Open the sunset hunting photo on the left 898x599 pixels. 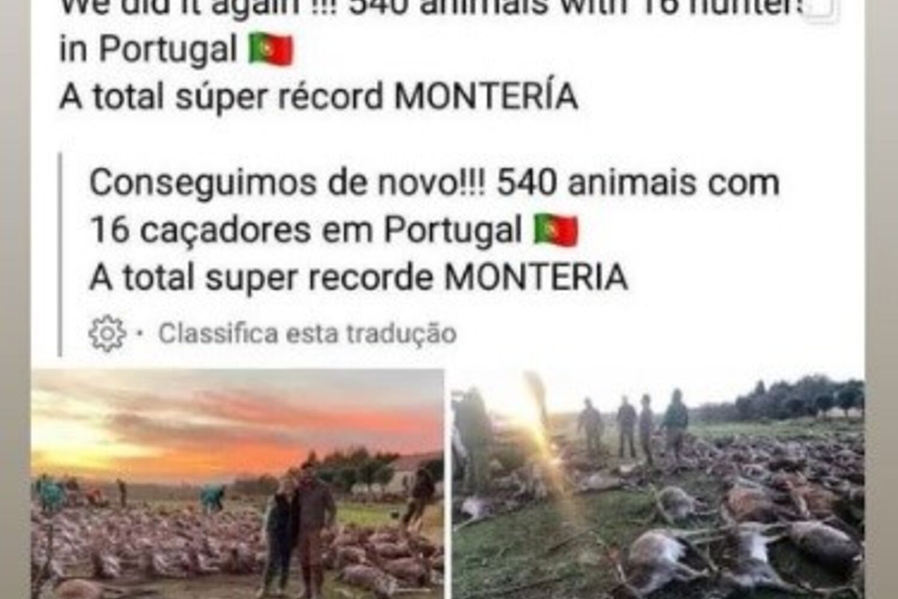[238, 484]
